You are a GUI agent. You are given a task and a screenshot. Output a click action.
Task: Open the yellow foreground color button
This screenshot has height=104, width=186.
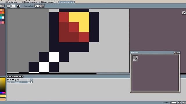(x=3, y=96)
